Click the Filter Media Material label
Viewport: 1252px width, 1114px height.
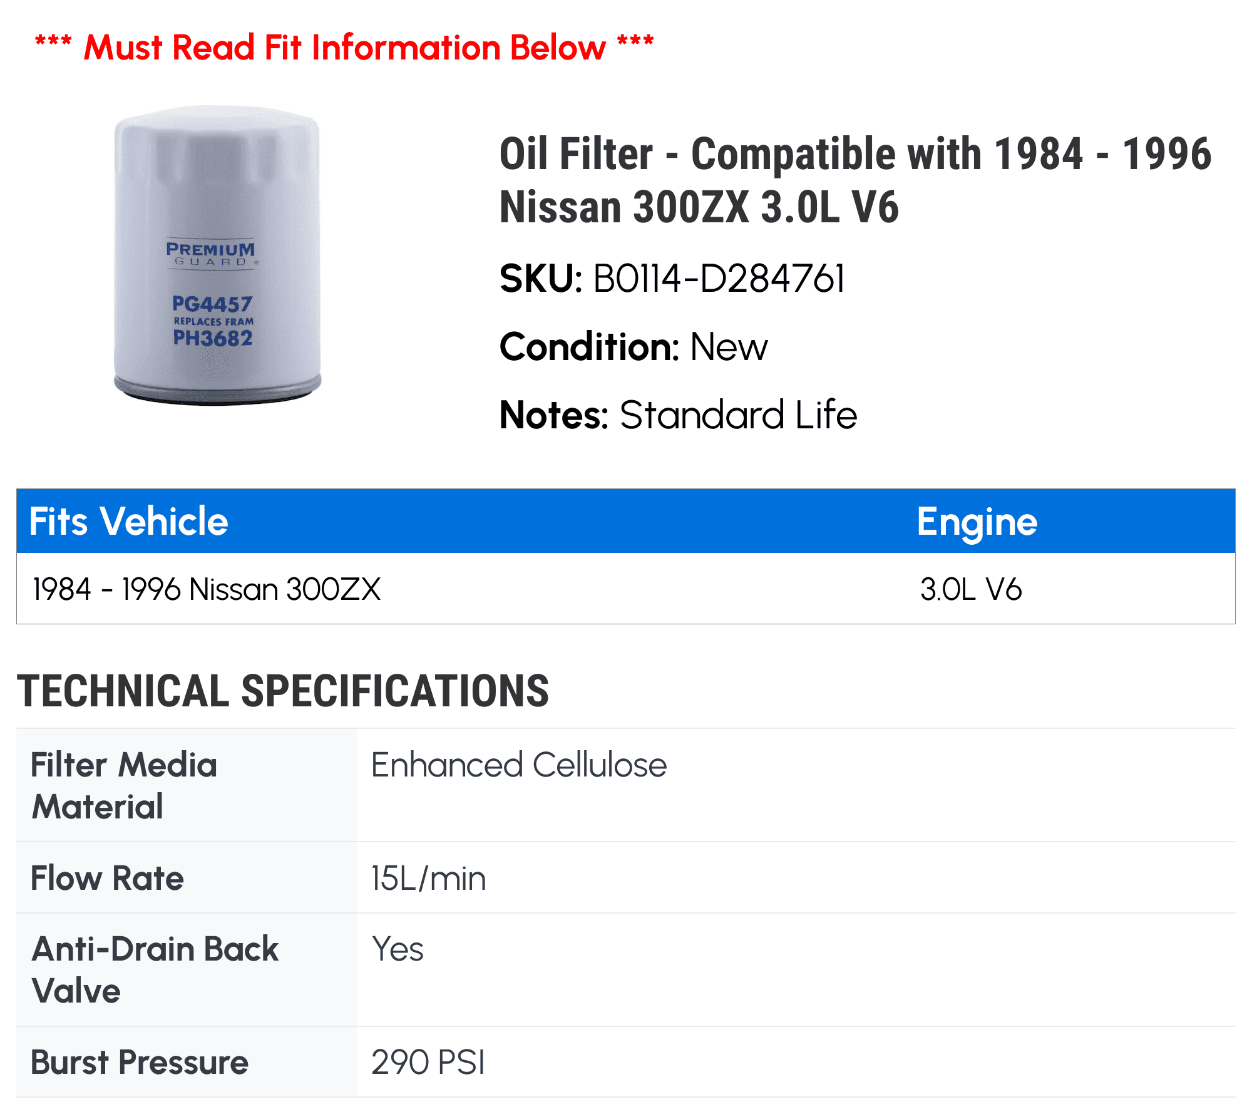click(124, 785)
